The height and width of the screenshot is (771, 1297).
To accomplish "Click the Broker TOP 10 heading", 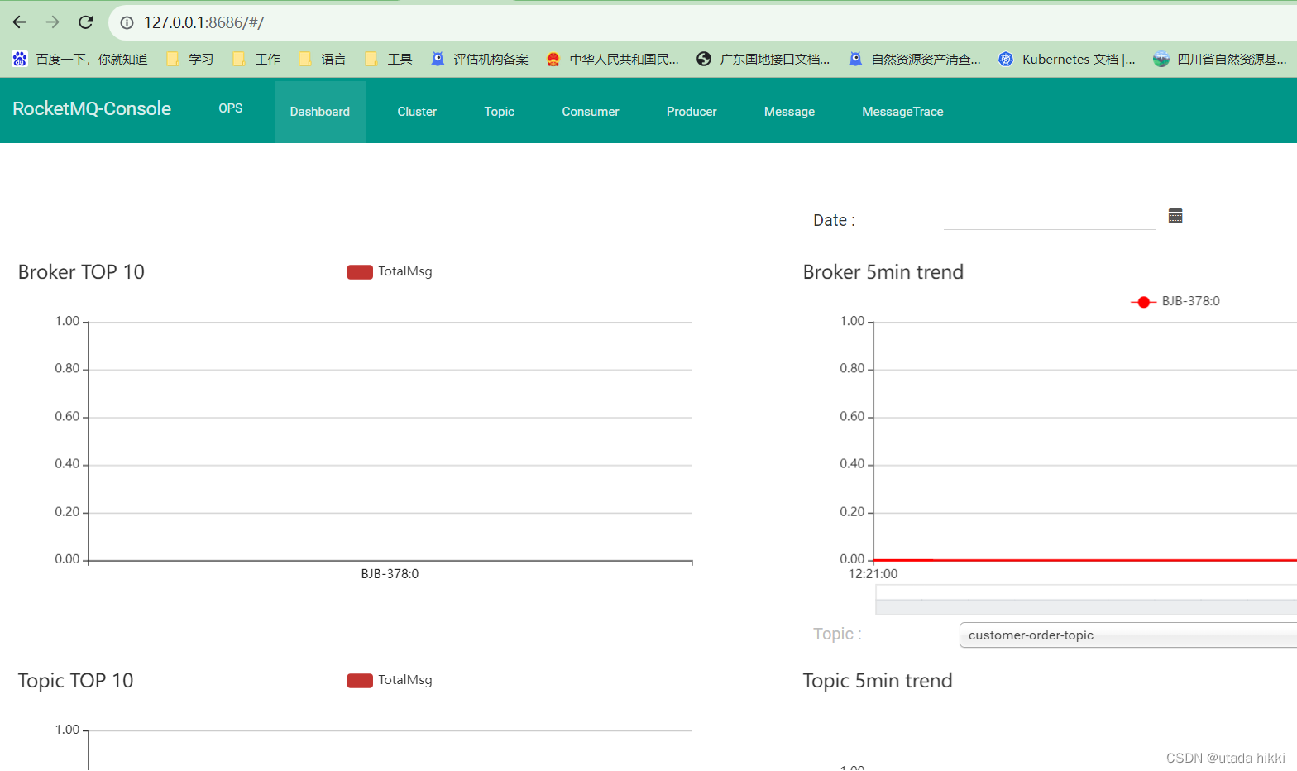I will [x=81, y=272].
